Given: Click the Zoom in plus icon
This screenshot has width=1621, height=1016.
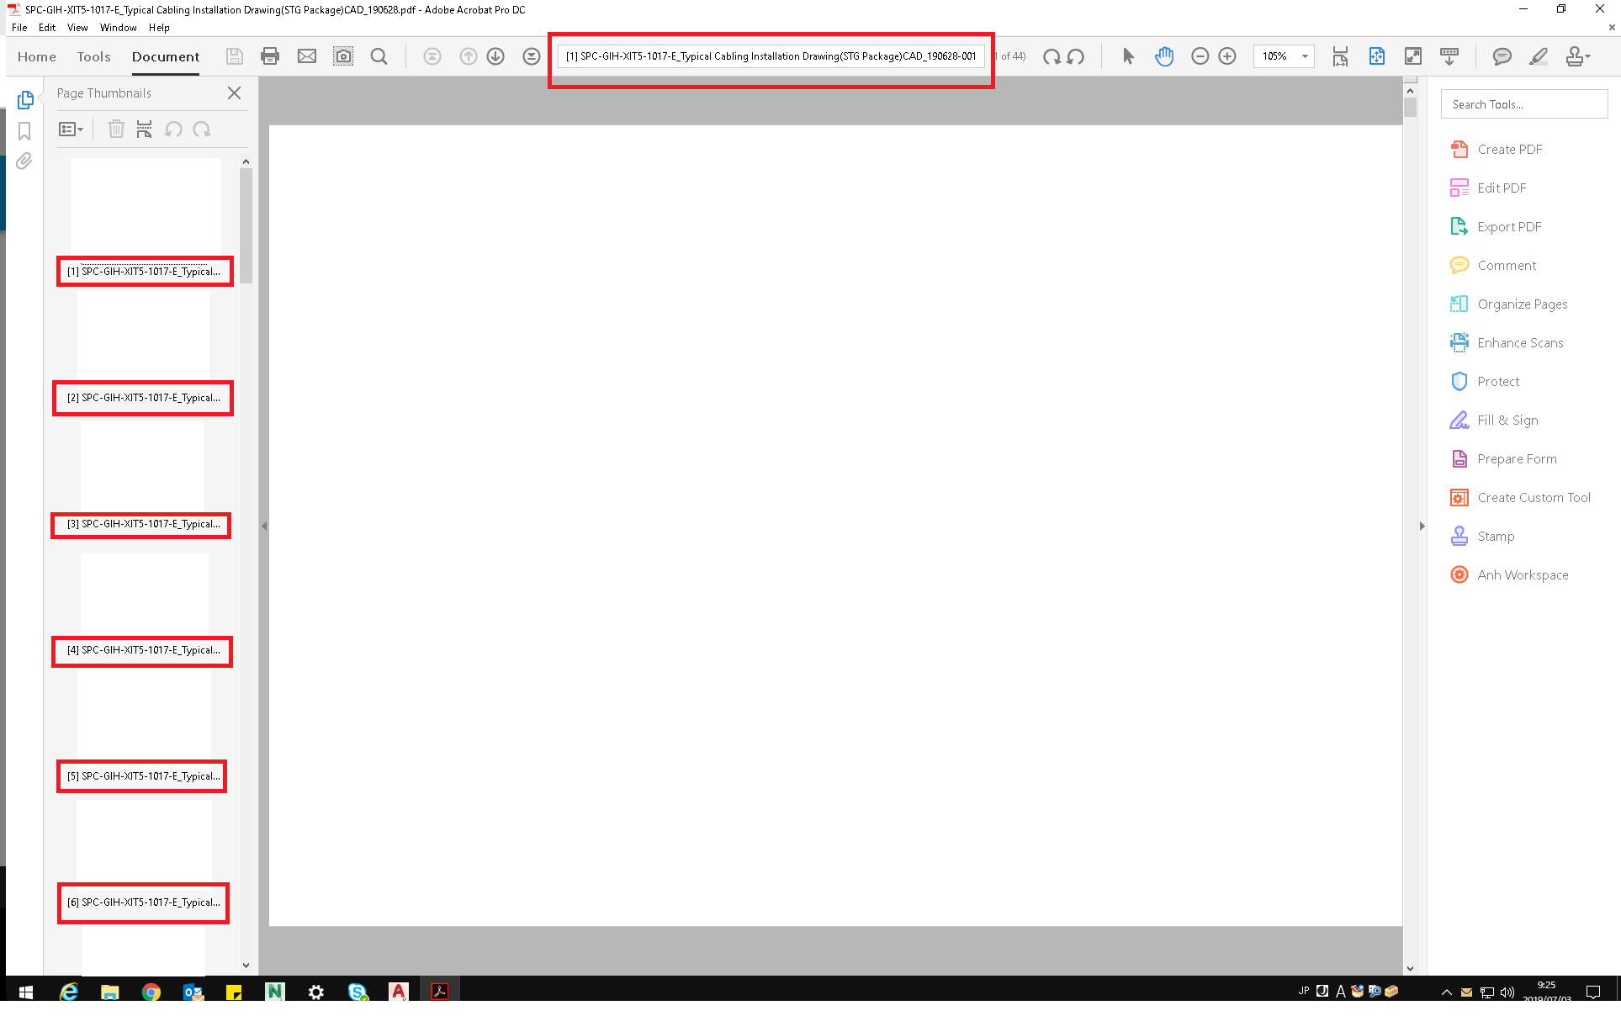Looking at the screenshot, I should [x=1227, y=56].
